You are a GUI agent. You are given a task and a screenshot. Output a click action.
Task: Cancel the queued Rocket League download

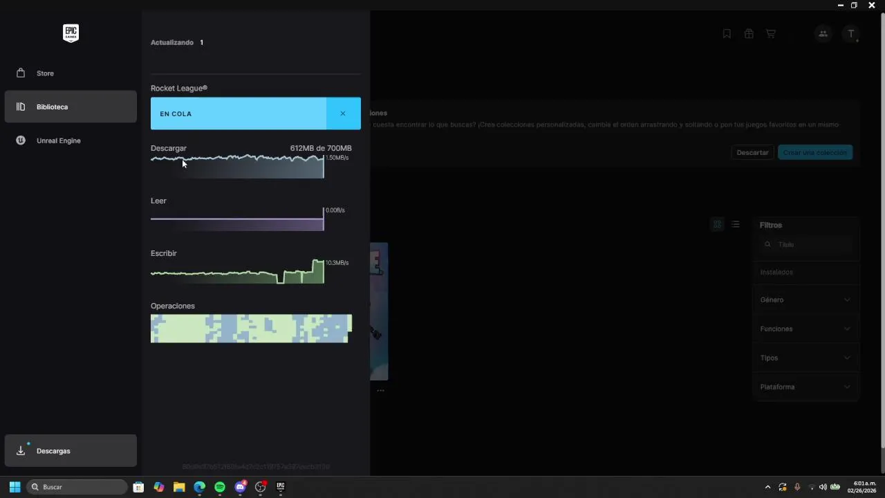[343, 113]
